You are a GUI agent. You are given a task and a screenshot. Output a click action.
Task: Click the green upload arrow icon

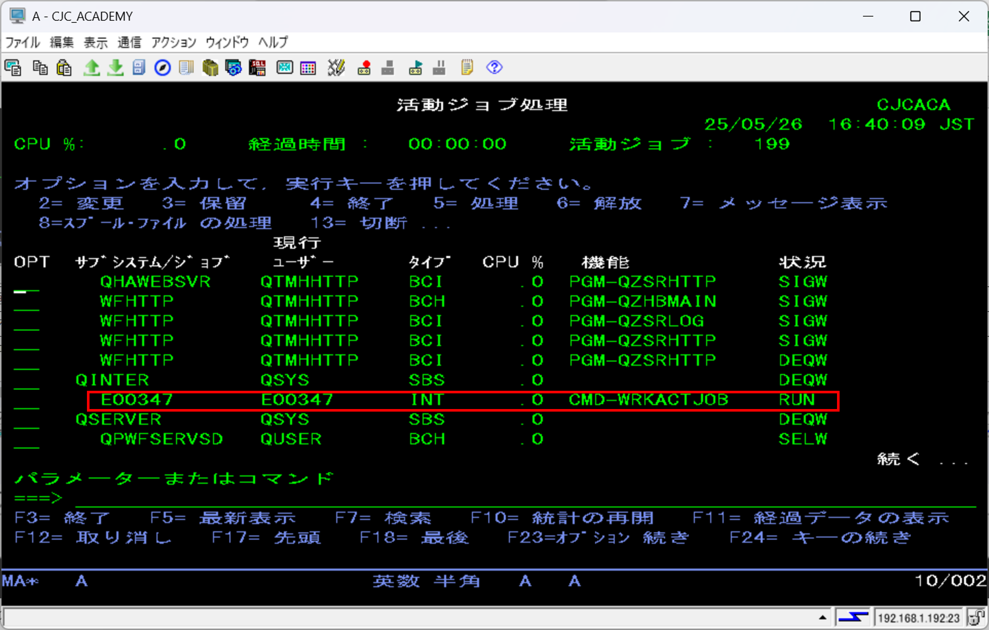91,67
